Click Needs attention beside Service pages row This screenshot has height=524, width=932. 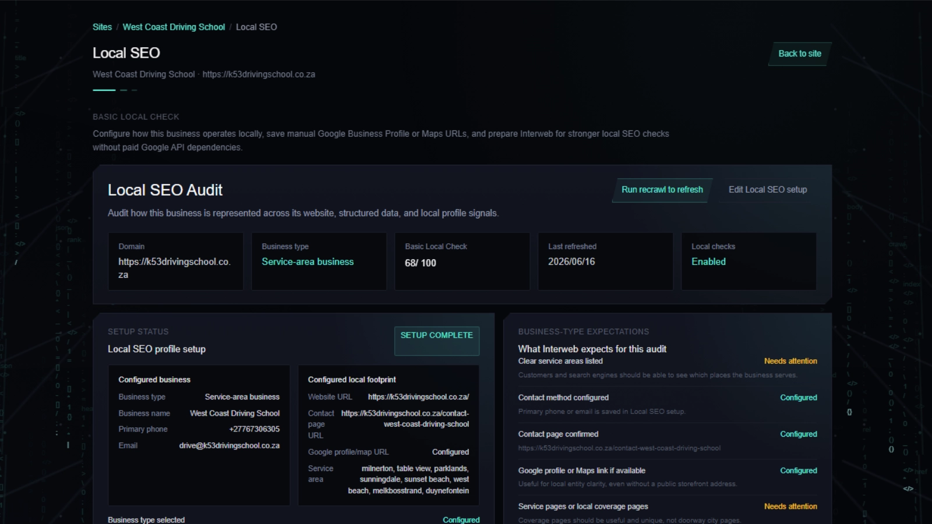pos(790,507)
